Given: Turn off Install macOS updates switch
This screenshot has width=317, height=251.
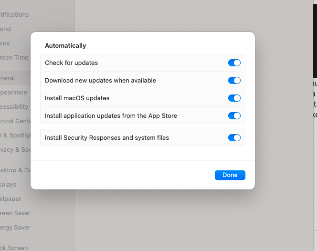Looking at the screenshot, I should tap(234, 98).
